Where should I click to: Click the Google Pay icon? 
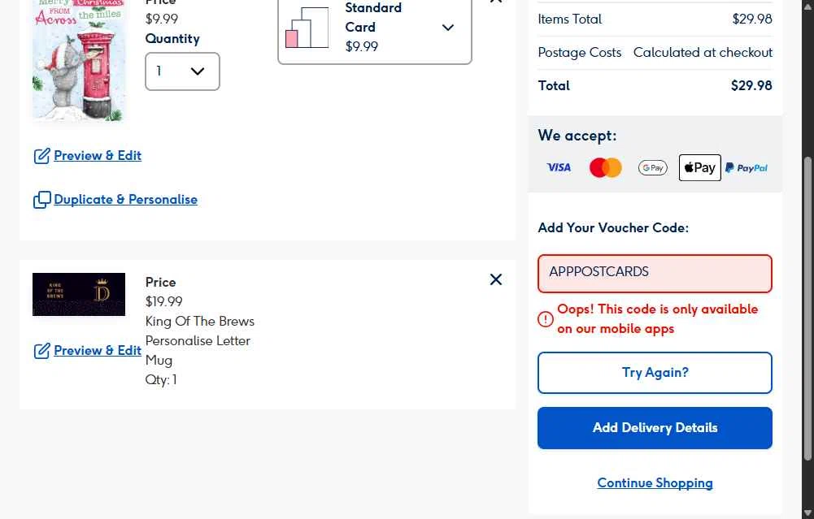pyautogui.click(x=652, y=167)
